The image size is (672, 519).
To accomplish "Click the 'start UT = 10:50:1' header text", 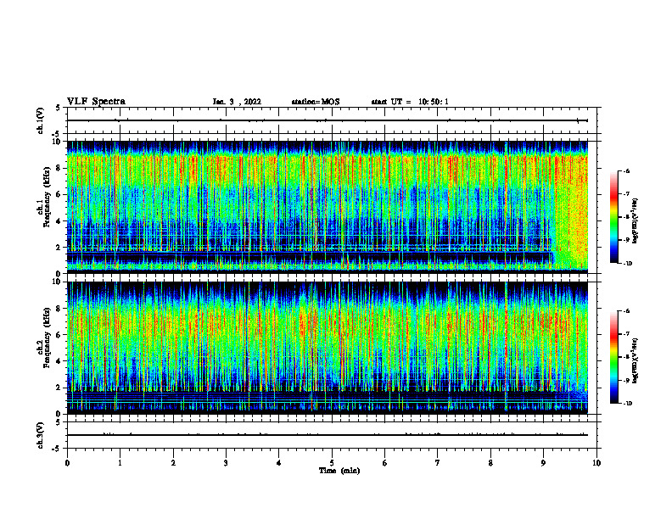I will click(410, 102).
